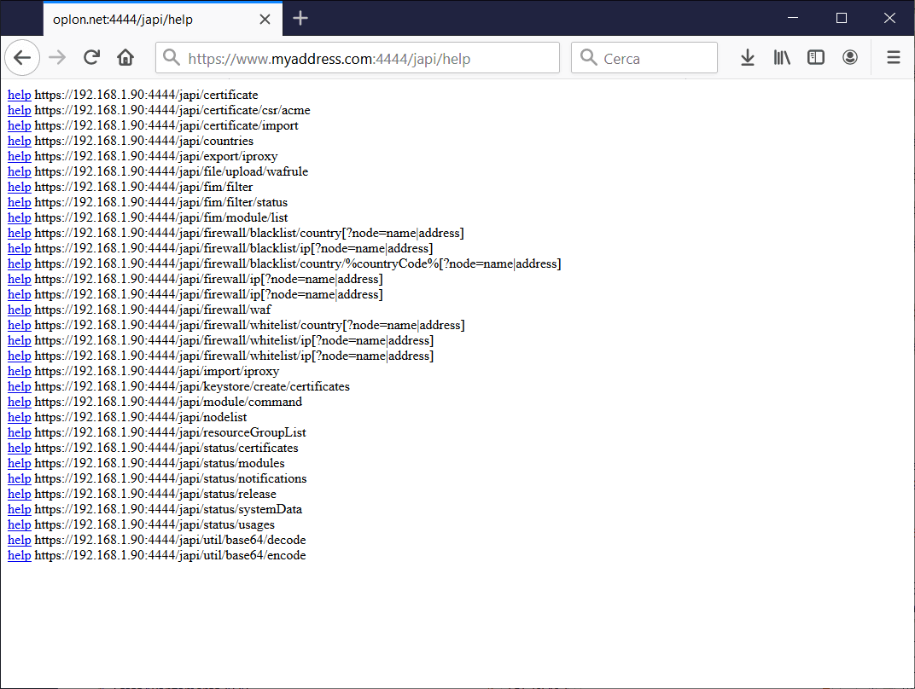Click the forward arrow navigation button
Image resolution: width=915 pixels, height=689 pixels.
(x=57, y=58)
